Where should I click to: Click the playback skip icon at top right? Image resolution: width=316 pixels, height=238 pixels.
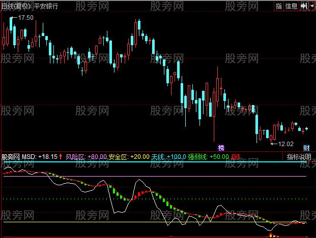click(304, 6)
